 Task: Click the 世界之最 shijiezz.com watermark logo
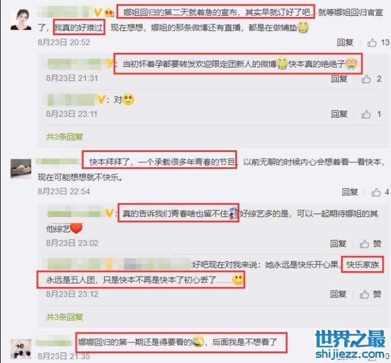[350, 345]
